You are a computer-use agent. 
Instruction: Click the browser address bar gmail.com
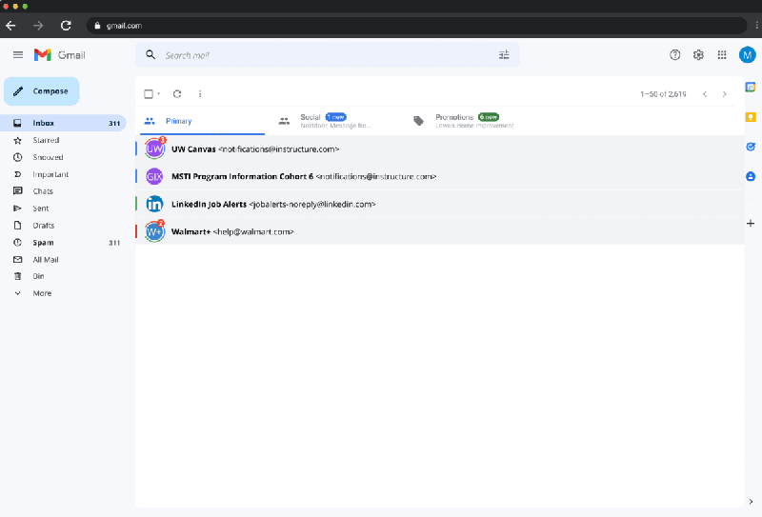coord(416,26)
